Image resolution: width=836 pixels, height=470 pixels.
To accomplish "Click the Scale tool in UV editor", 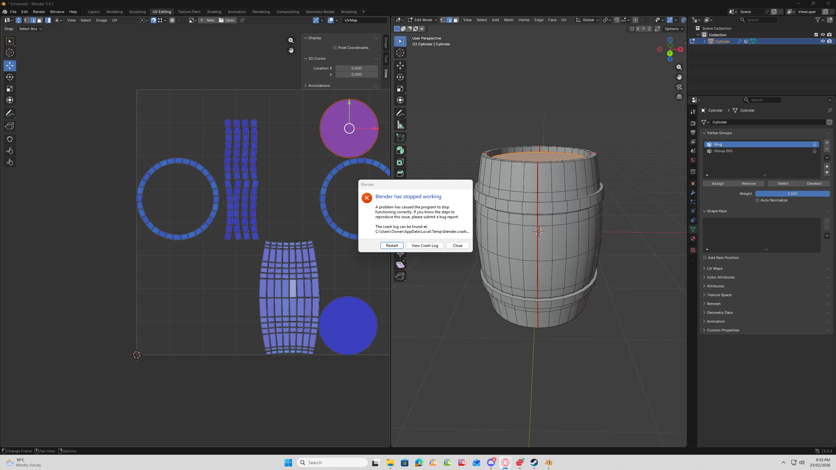I will pos(9,89).
